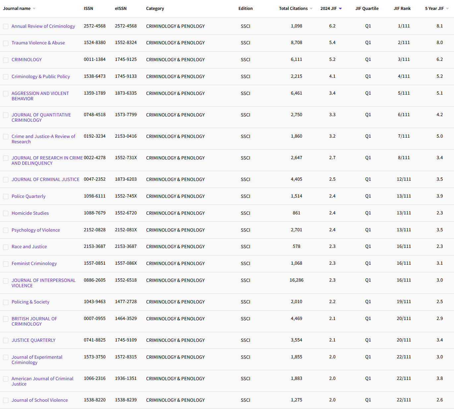The image size is (454, 409).
Task: Check the Criminology & Public Policy box
Action: [x=6, y=77]
